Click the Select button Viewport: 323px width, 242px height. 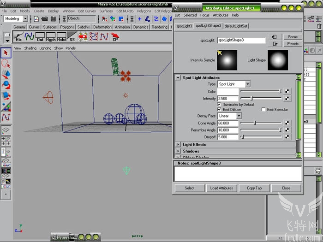point(190,188)
